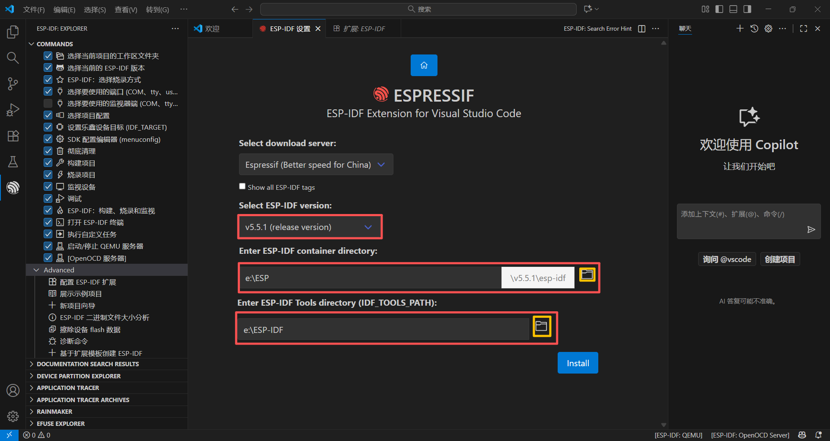830x441 pixels.
Task: Open the ESP-IDF version dropdown
Action: point(310,227)
